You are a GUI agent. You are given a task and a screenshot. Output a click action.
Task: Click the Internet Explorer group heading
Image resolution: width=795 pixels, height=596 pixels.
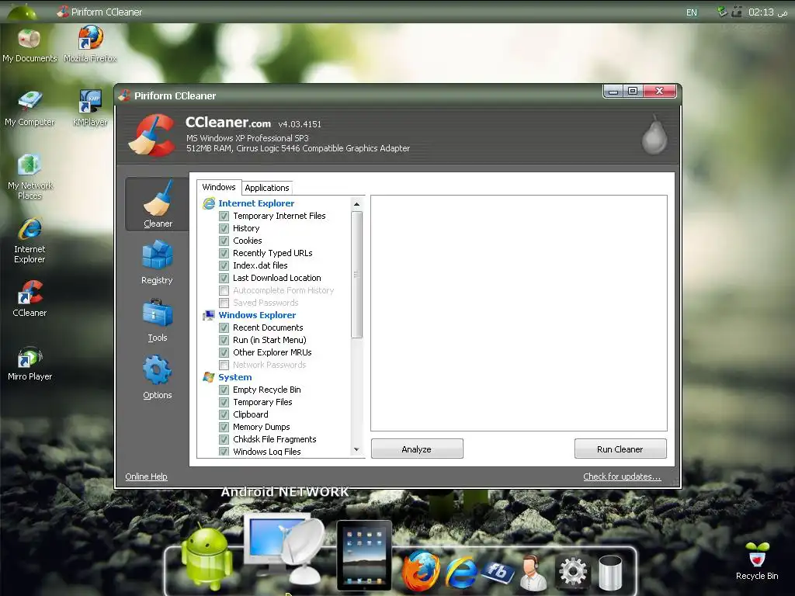pos(256,203)
